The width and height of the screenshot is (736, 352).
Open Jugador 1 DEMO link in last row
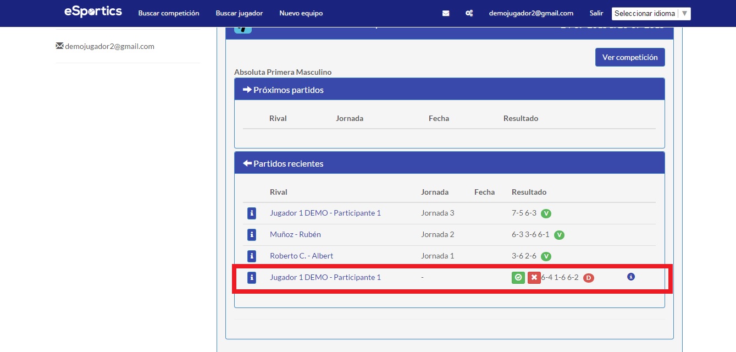click(325, 277)
